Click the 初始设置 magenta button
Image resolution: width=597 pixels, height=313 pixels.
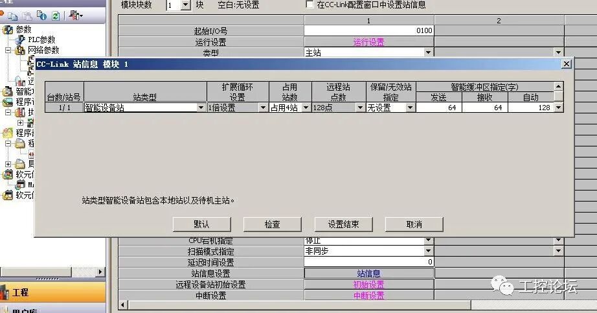pyautogui.click(x=369, y=284)
